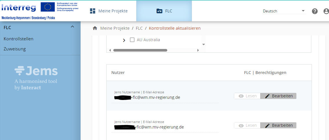The image size is (329, 140).
Task: Check the AU Australia checkbox
Action: [x=132, y=40]
